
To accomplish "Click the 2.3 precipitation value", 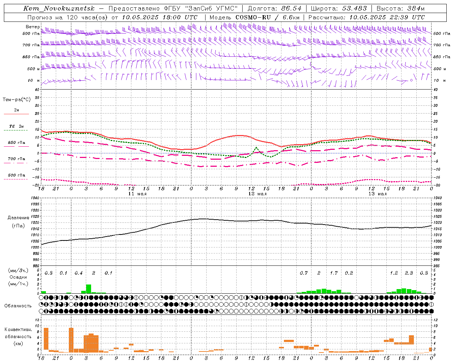I will click(x=409, y=273).
